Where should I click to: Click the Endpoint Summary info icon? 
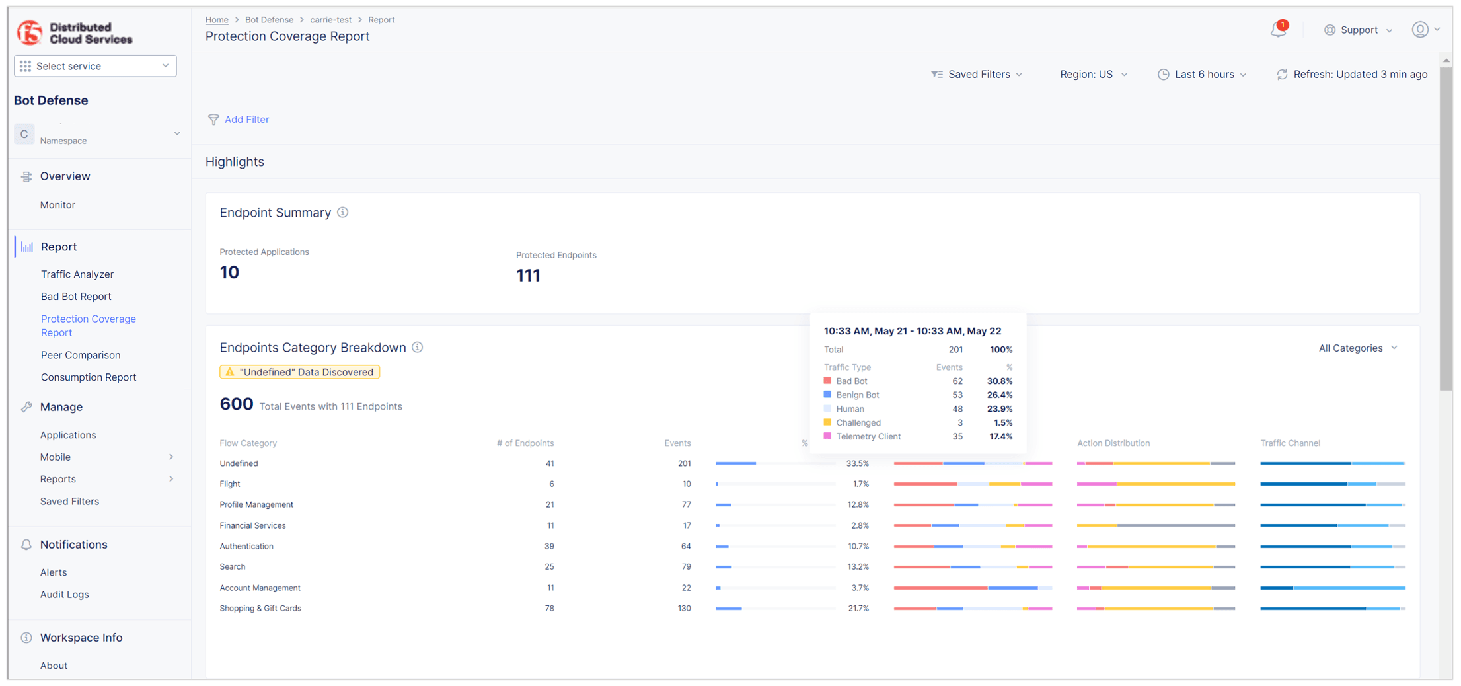click(x=342, y=213)
